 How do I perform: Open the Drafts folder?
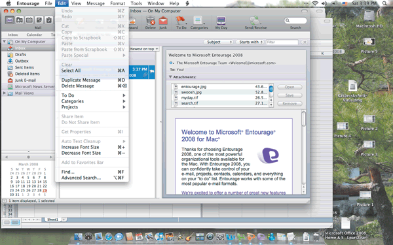20,54
